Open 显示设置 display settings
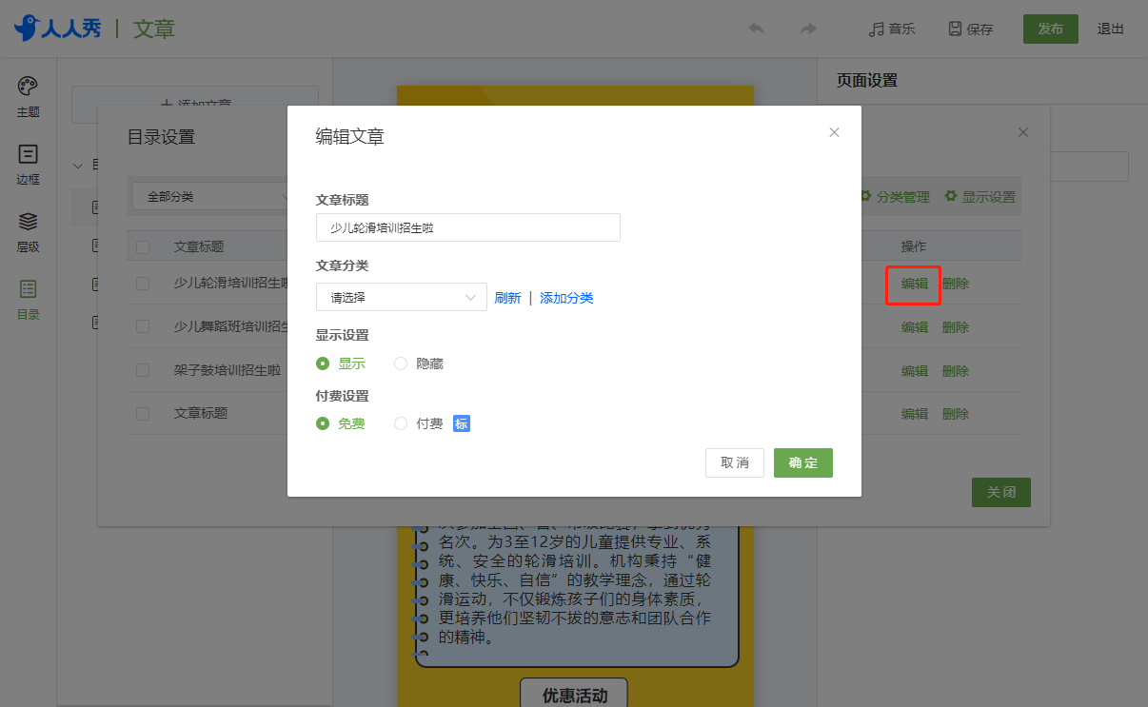The height and width of the screenshot is (707, 1148). coord(980,197)
